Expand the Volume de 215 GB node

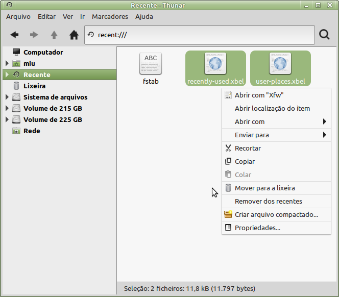click(7, 108)
